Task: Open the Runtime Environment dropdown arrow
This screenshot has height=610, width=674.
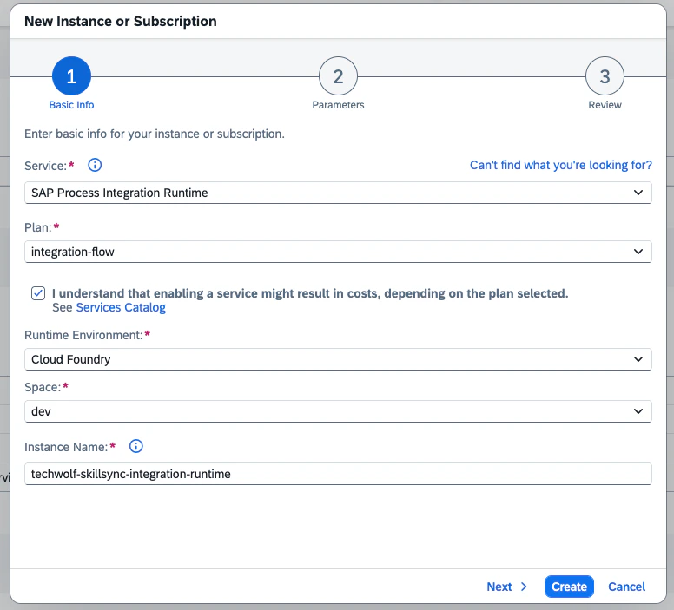Action: 638,359
